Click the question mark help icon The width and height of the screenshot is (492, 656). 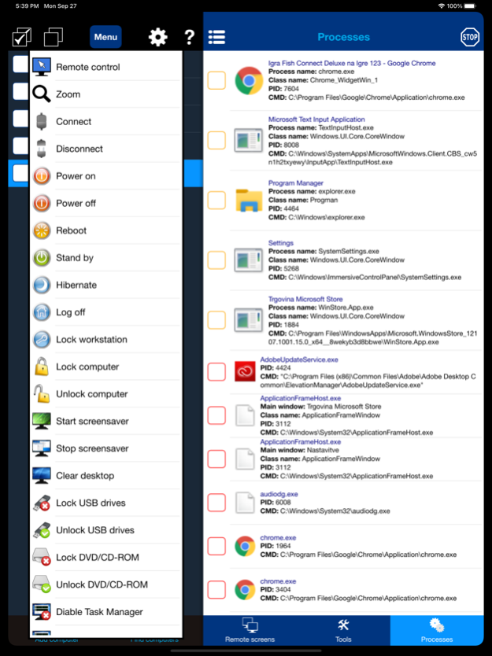tap(189, 37)
